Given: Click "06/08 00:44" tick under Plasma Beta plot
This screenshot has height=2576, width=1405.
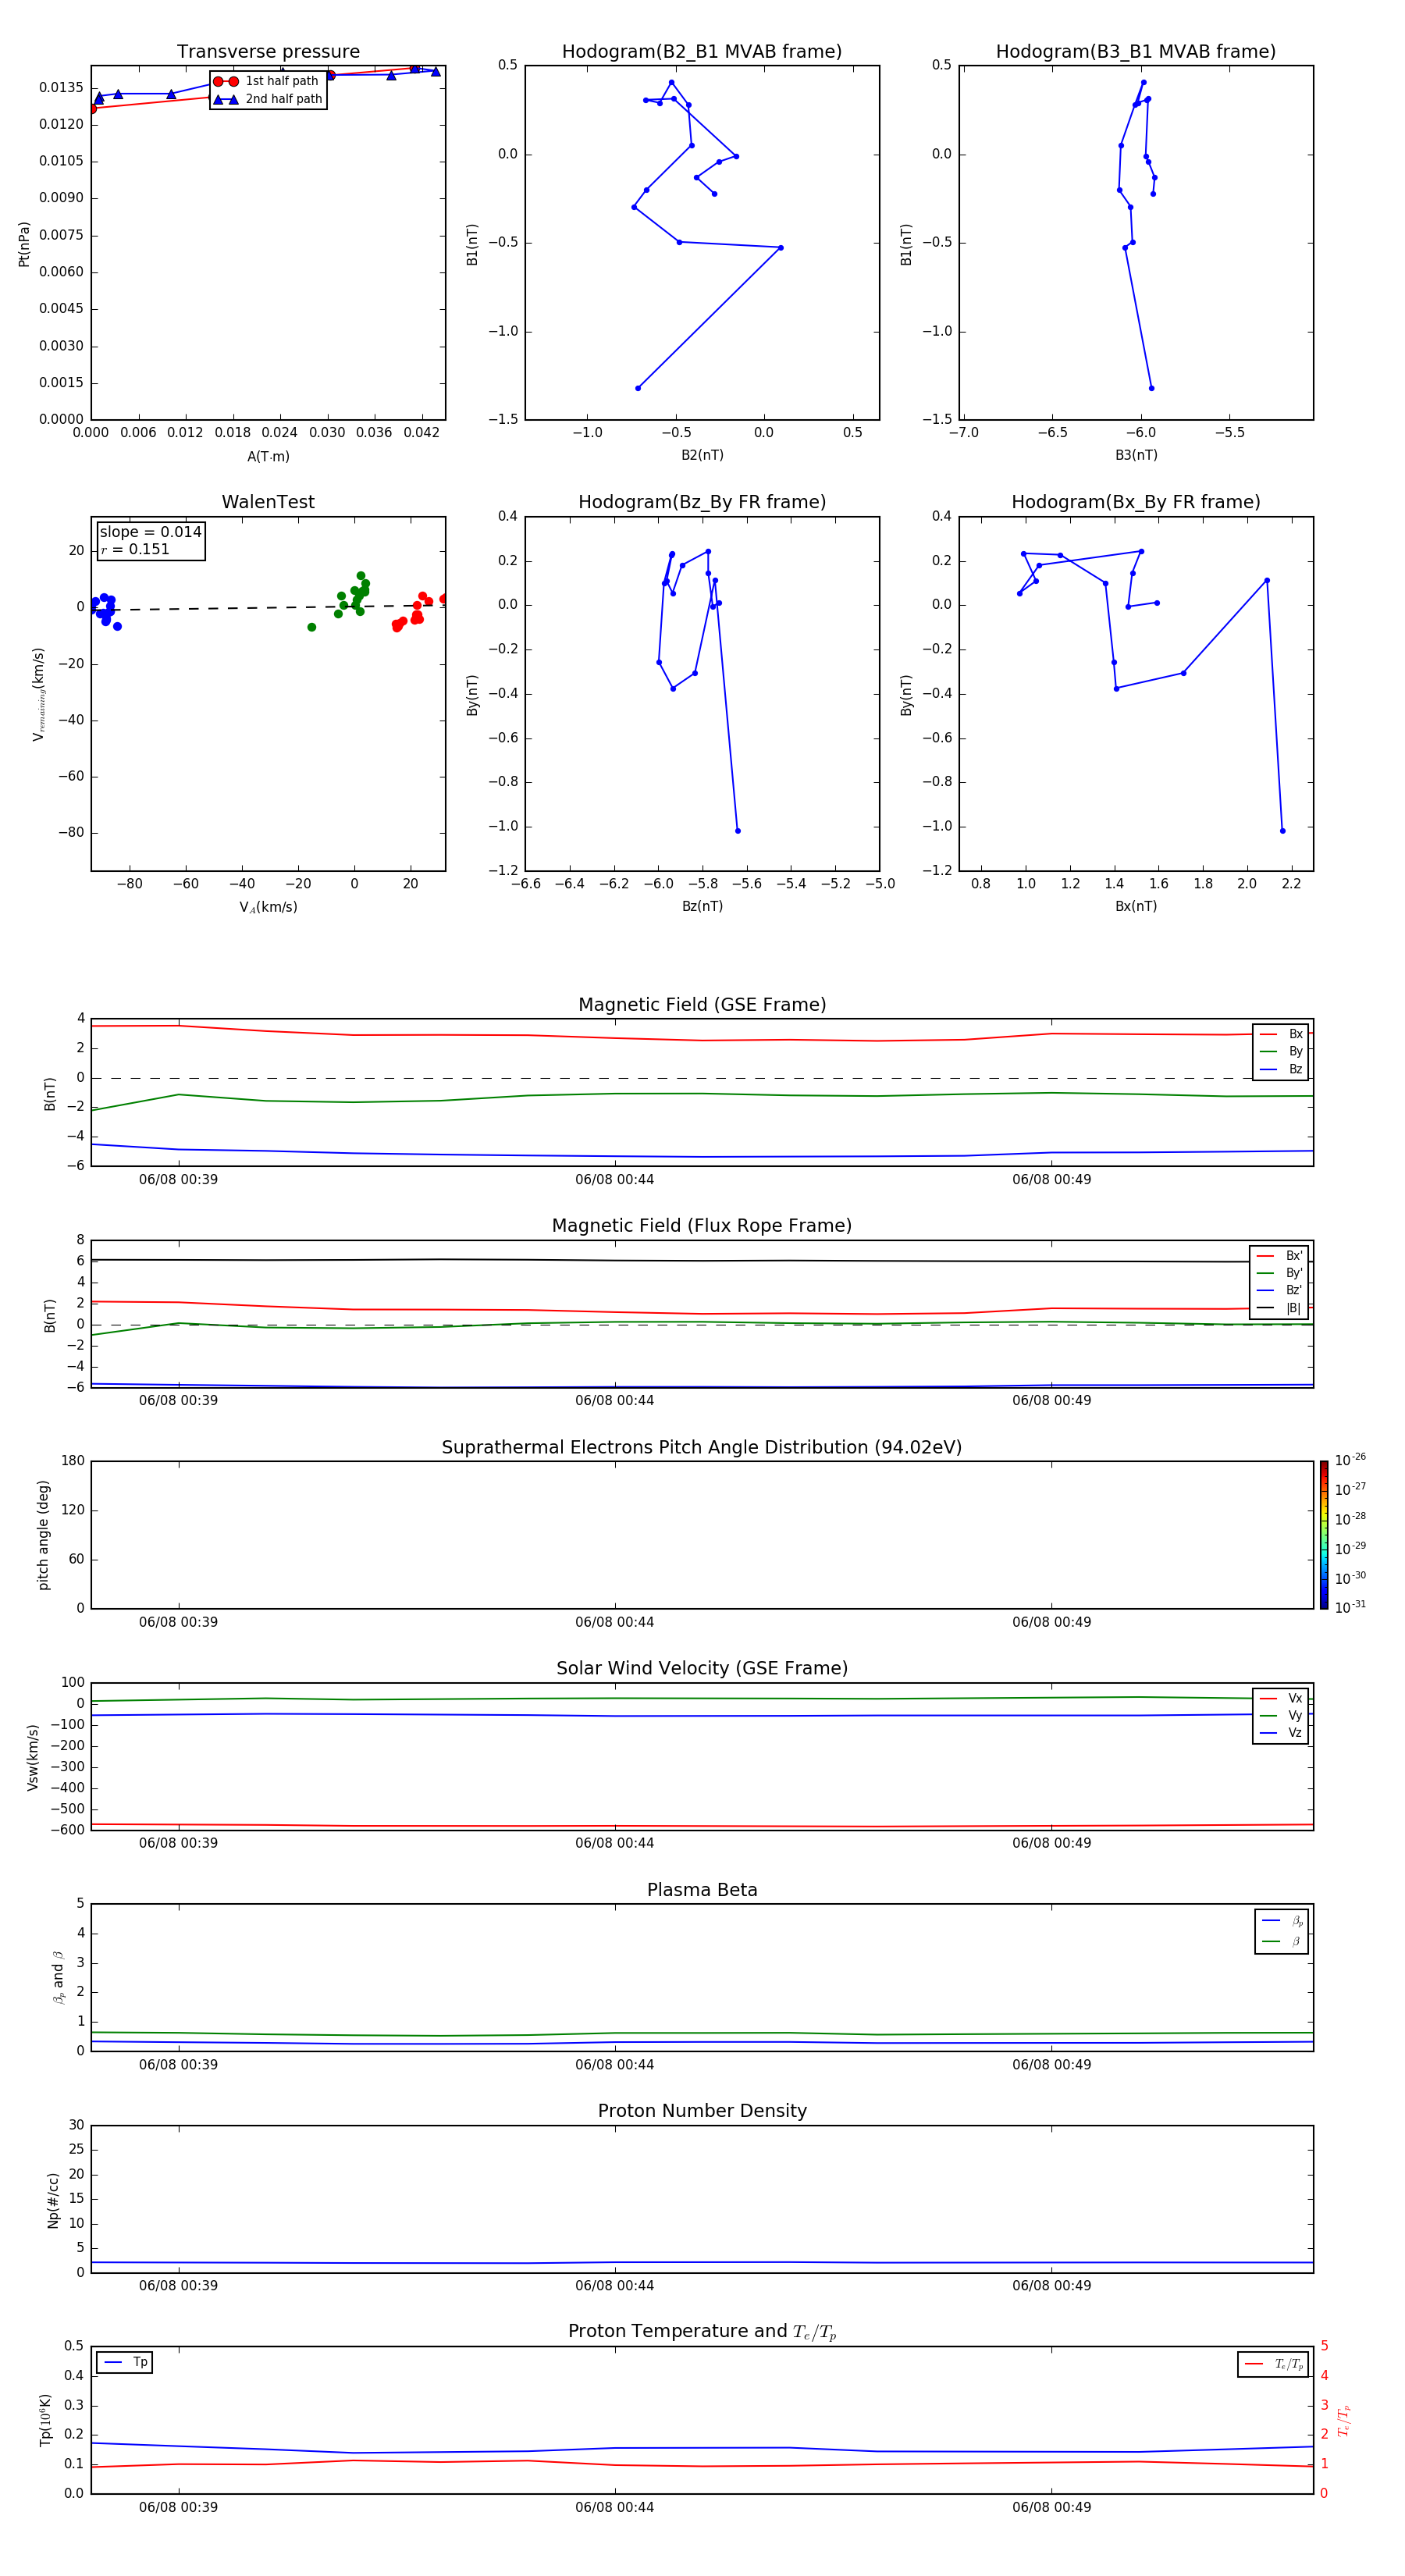Looking at the screenshot, I should pyautogui.click(x=614, y=2065).
